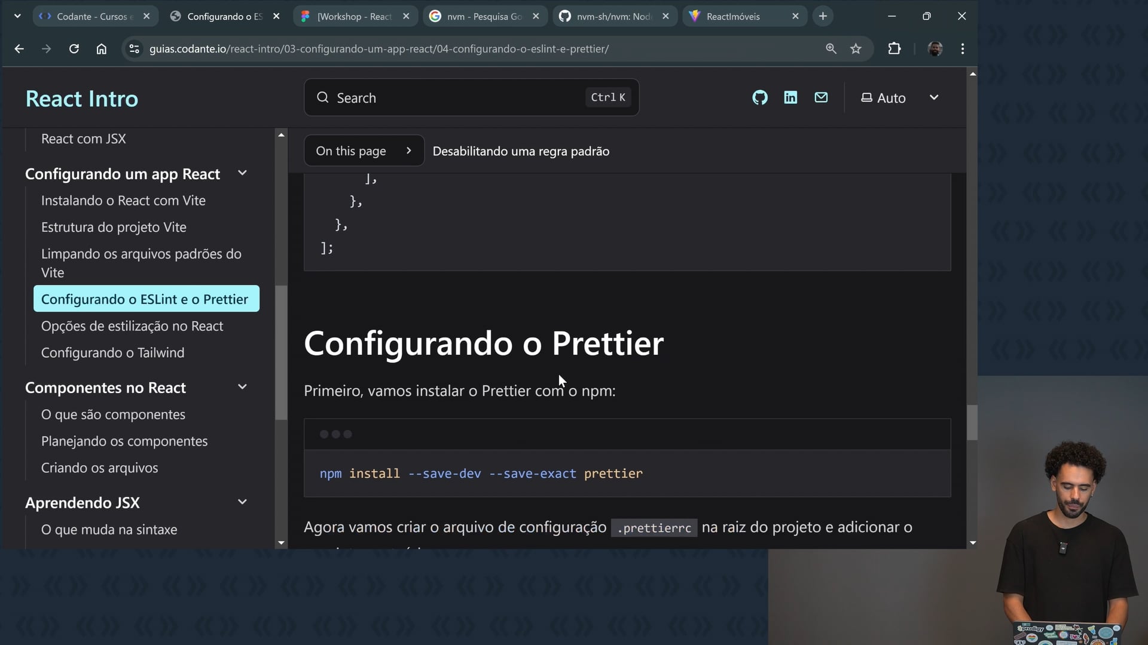Open Configurando o Tailwind sidebar link

112,353
